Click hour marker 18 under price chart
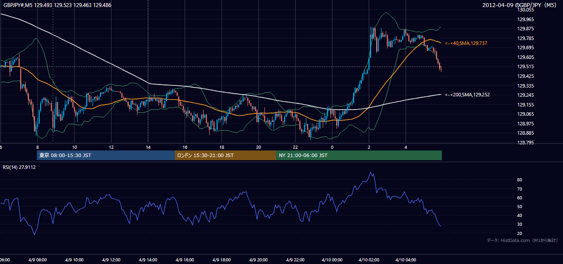This screenshot has width=563, height=264. point(222,147)
